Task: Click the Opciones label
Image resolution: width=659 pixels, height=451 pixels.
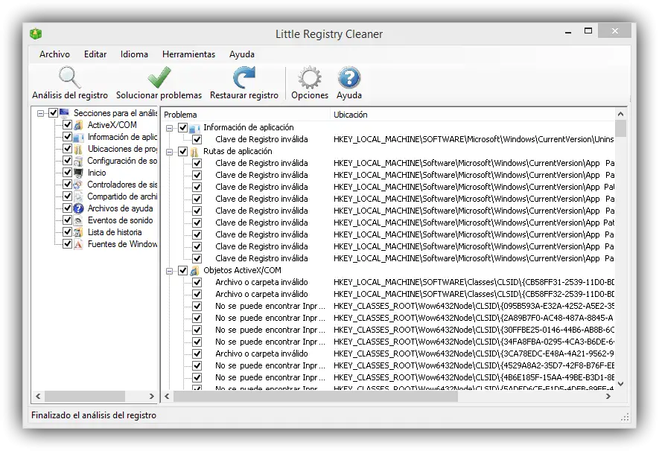Action: pos(310,95)
